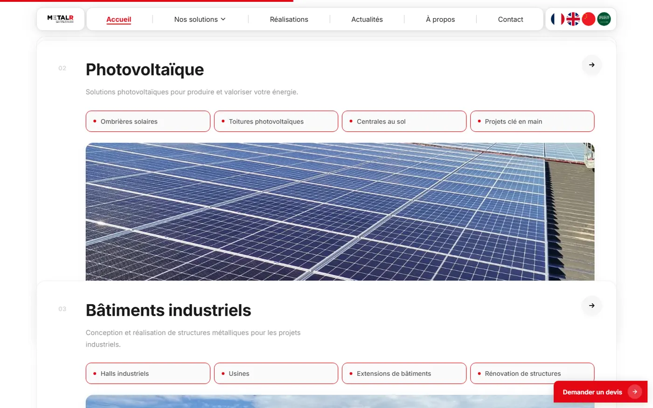
Task: Choose the Centrales au sol tag
Action: pos(404,121)
